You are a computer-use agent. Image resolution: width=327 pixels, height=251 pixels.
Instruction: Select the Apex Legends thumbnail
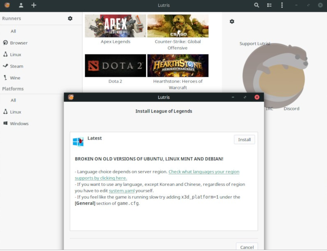click(116, 26)
